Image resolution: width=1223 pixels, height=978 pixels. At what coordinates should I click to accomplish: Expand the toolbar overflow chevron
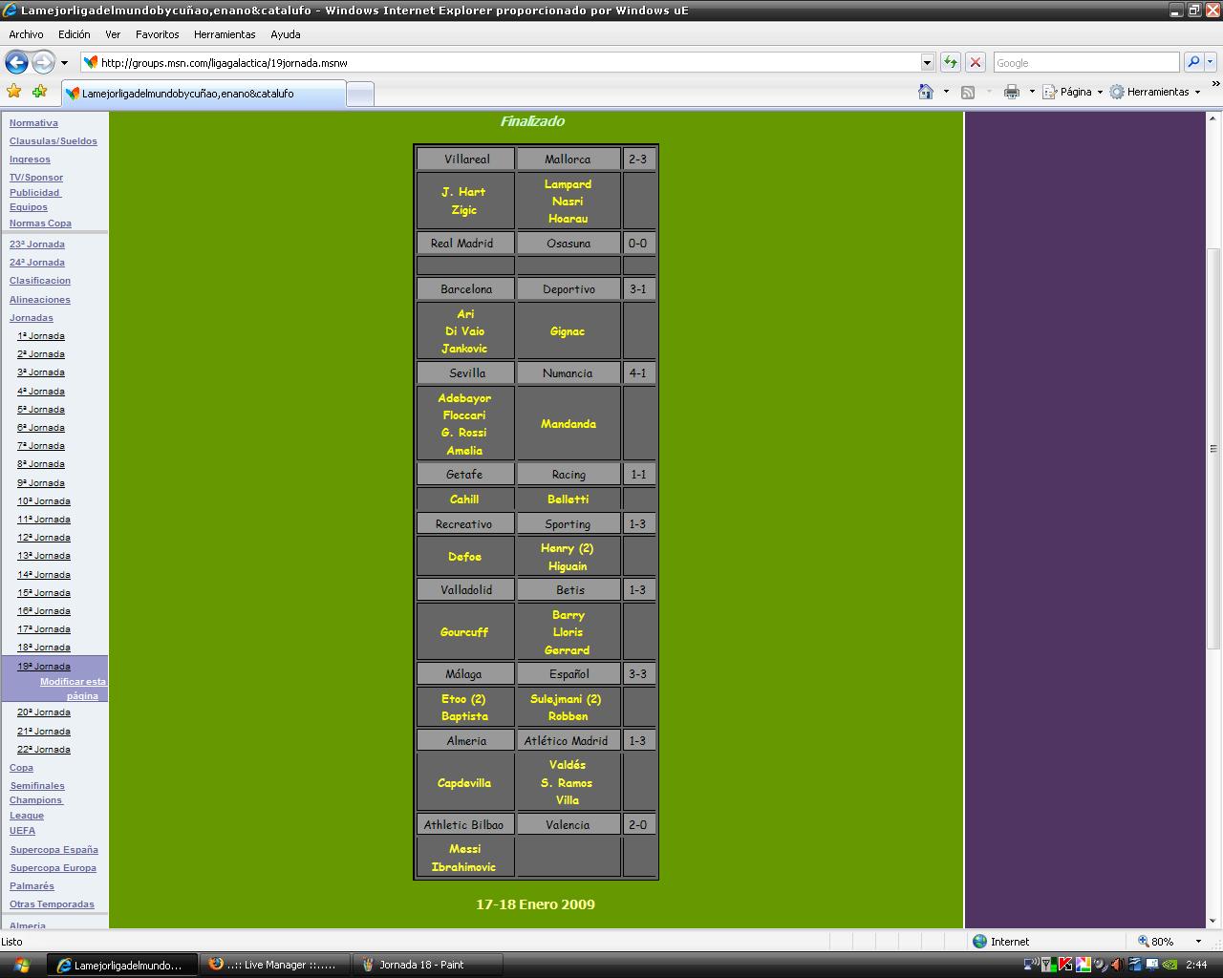[1215, 85]
